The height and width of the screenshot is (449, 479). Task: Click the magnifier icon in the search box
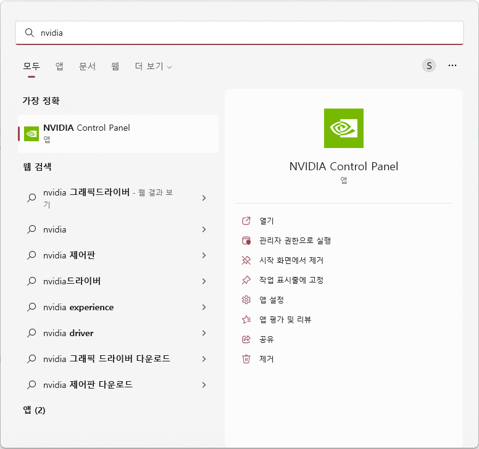pos(30,33)
